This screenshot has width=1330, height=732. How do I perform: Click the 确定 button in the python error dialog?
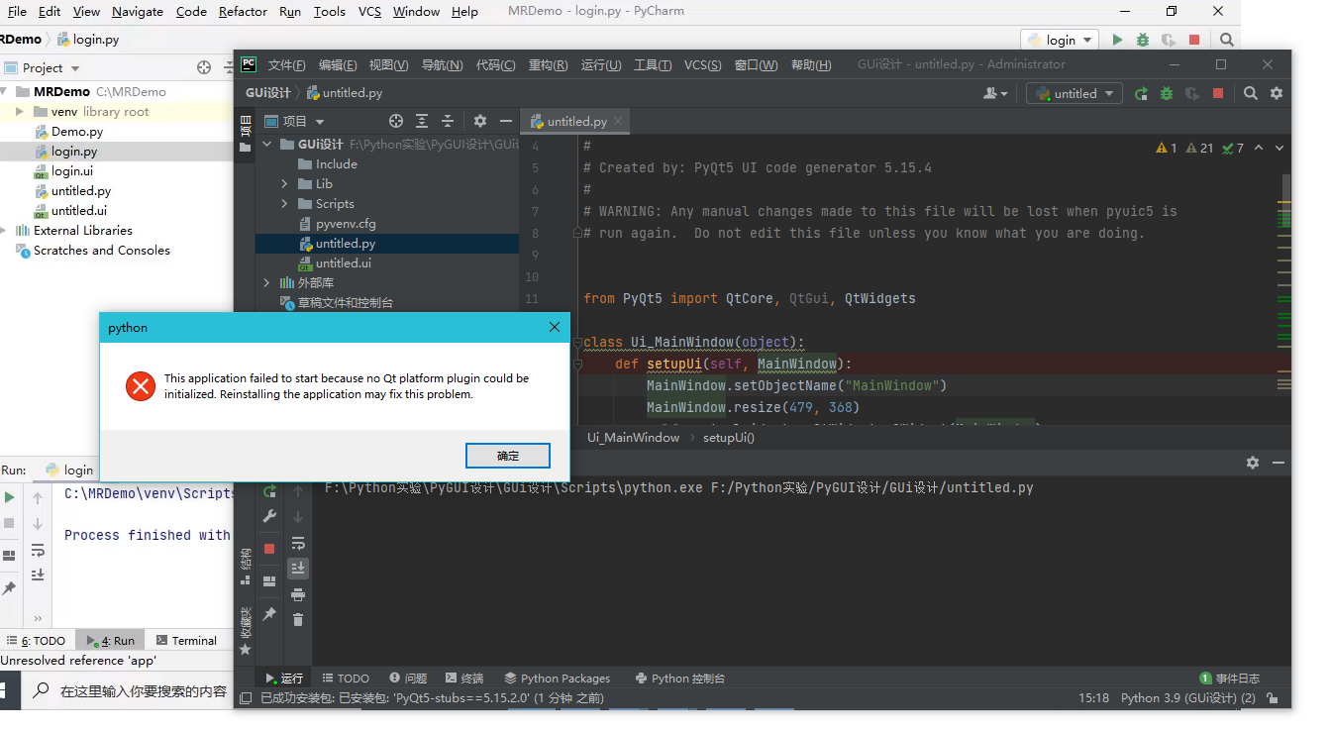point(507,456)
